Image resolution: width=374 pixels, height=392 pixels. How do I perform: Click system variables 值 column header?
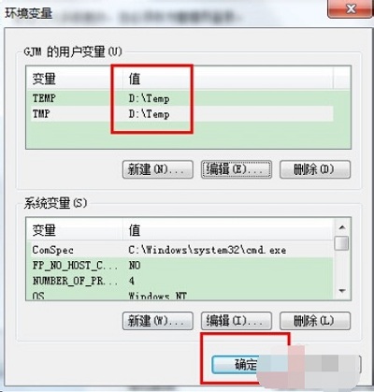pos(227,230)
